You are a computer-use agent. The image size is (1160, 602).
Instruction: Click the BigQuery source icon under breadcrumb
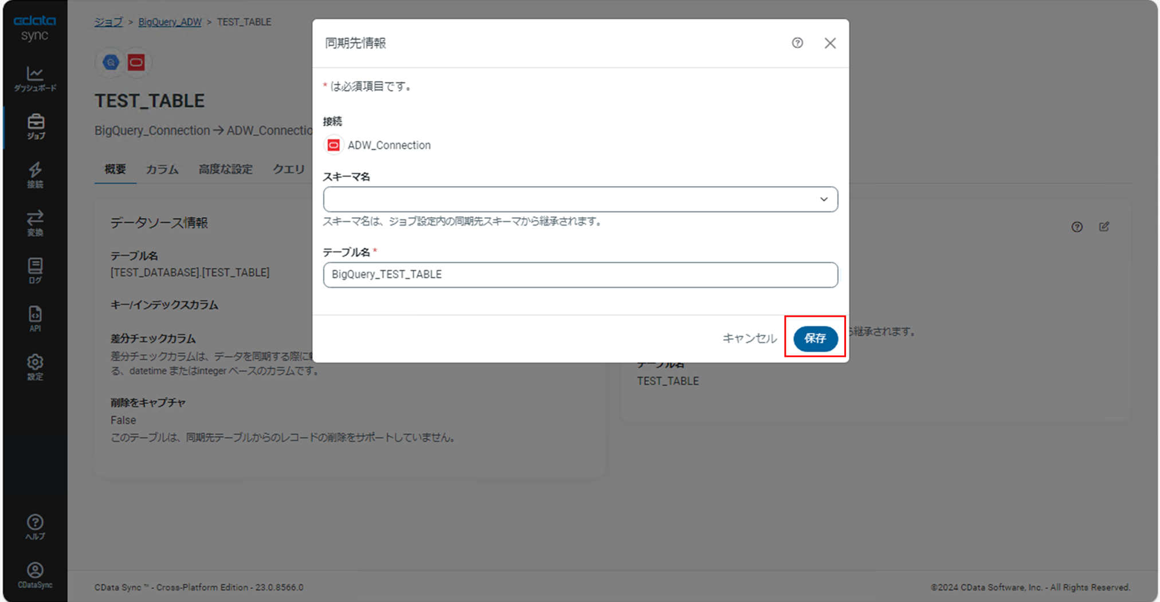(111, 62)
